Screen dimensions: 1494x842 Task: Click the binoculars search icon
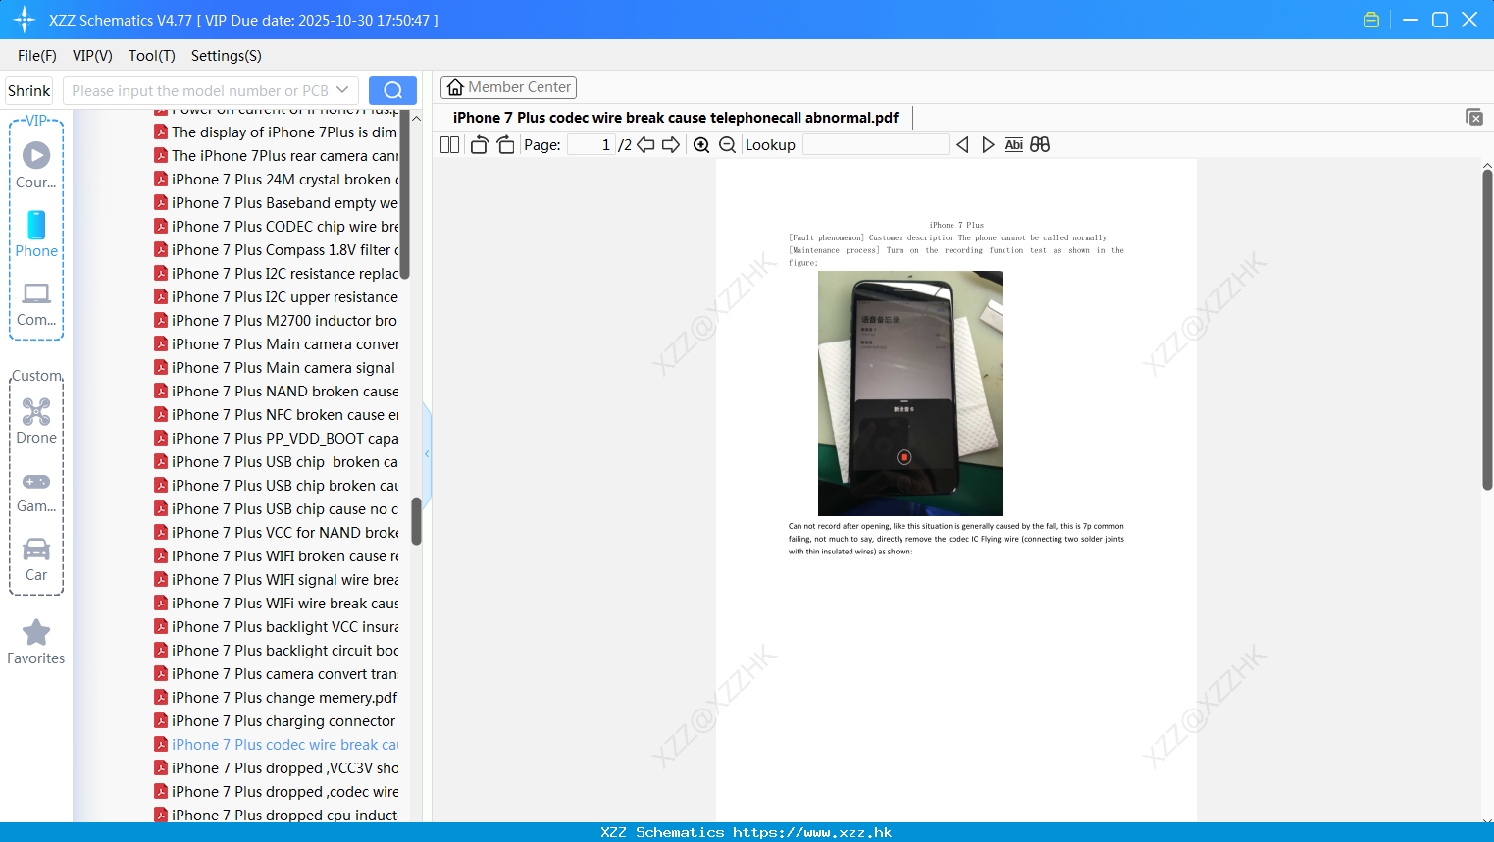[1040, 145]
